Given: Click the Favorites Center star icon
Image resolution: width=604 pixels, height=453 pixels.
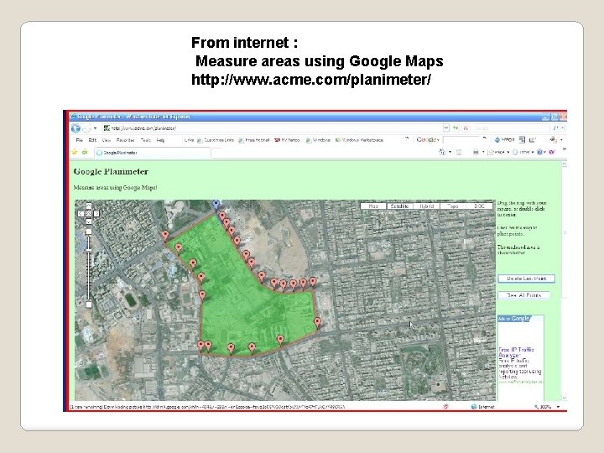Looking at the screenshot, I should click(75, 152).
